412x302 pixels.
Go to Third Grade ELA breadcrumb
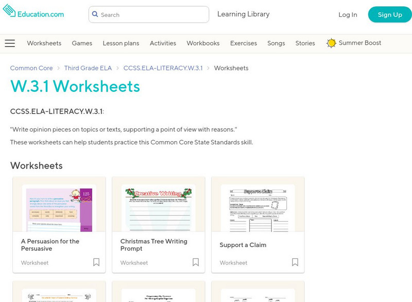tap(88, 68)
